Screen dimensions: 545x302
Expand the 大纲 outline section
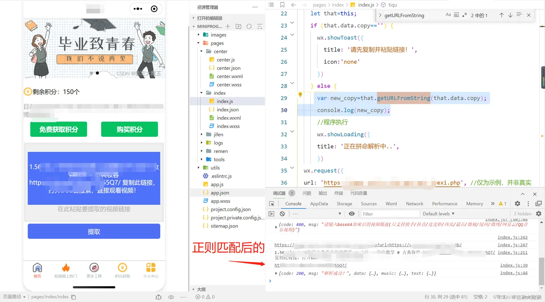click(227, 289)
